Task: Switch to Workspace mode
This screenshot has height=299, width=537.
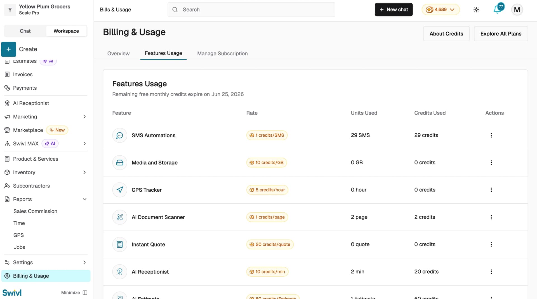Action: 66,31
